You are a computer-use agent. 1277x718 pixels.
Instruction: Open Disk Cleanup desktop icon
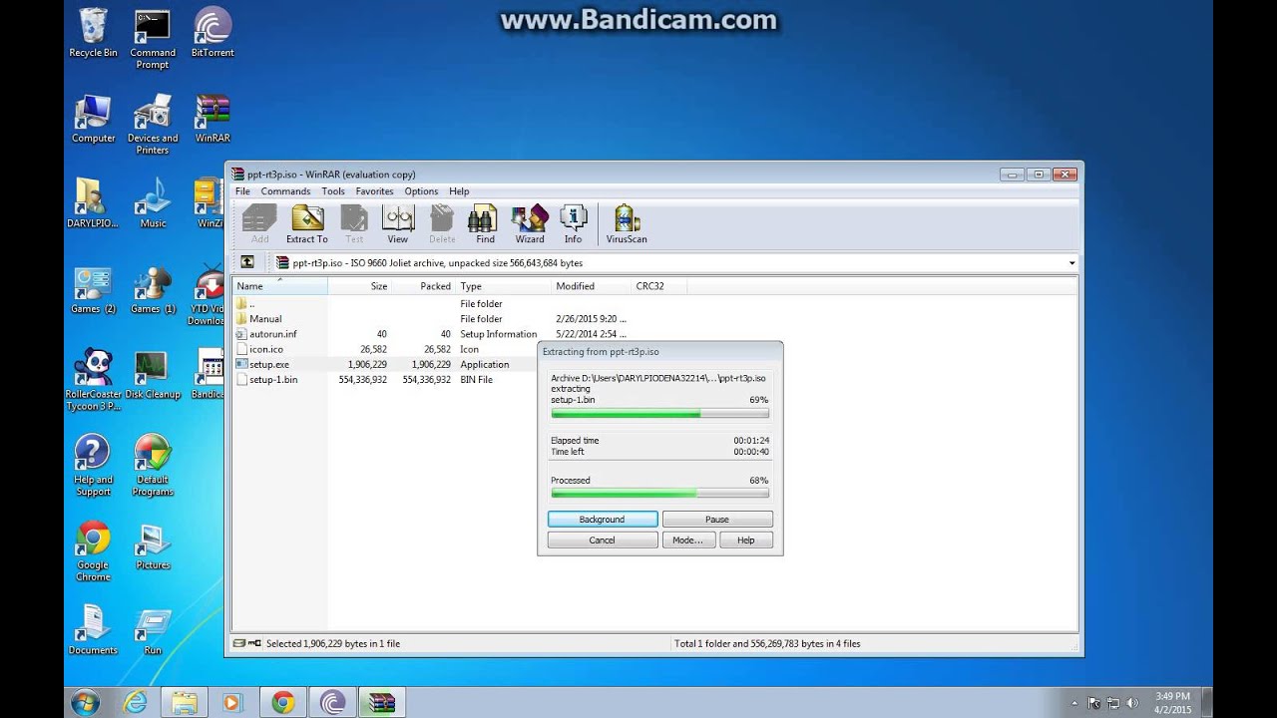coord(153,375)
